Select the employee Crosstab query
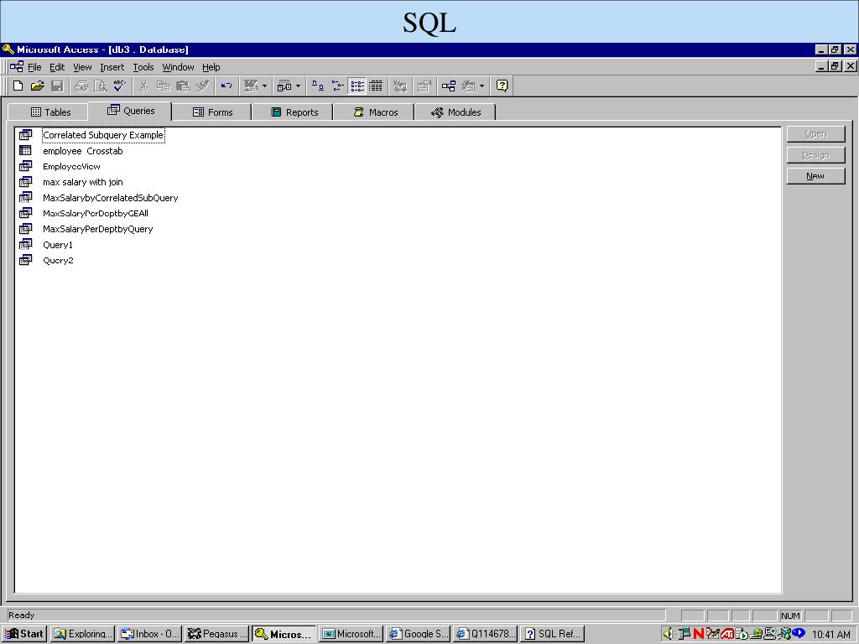The width and height of the screenshot is (859, 644). coord(83,151)
